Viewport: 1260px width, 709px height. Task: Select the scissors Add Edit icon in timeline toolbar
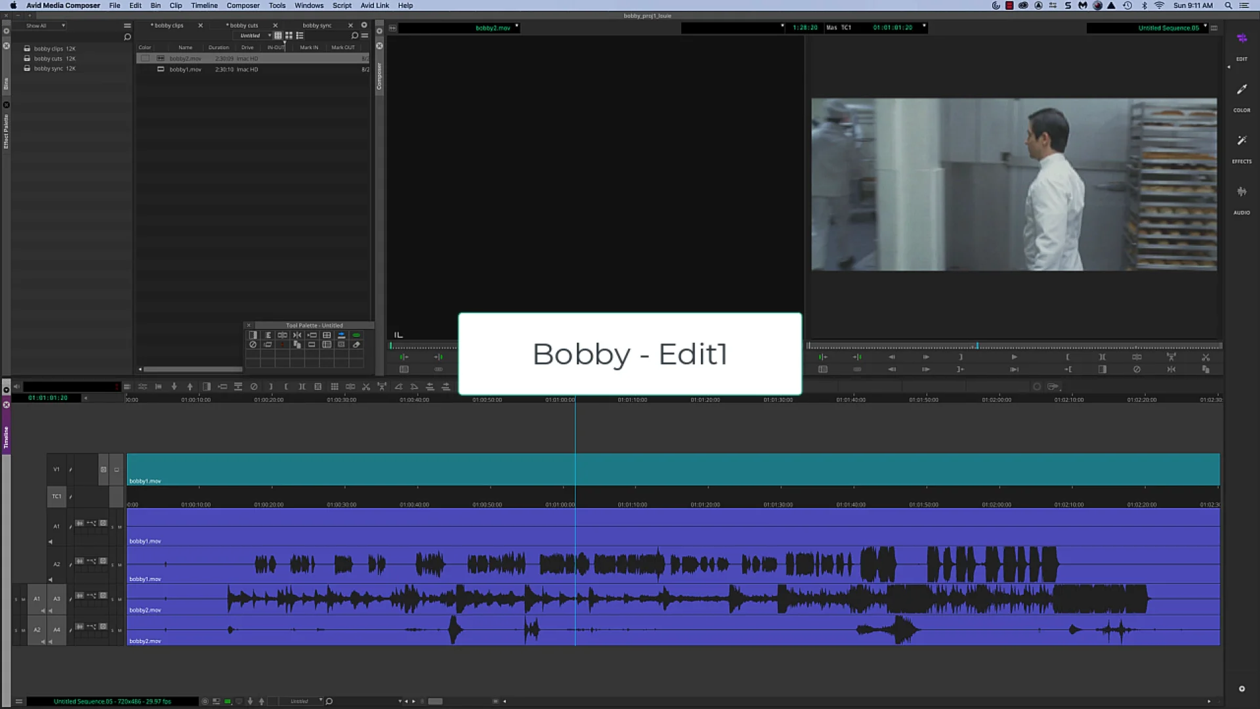[x=366, y=387]
